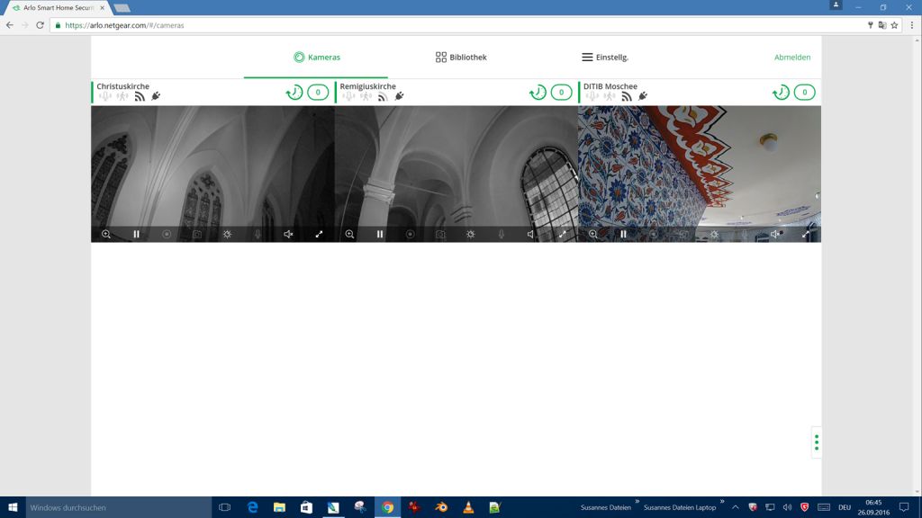Screen dimensions: 922x518
Task: Open recording history for DITIB Moschee
Action: pyautogui.click(x=781, y=93)
